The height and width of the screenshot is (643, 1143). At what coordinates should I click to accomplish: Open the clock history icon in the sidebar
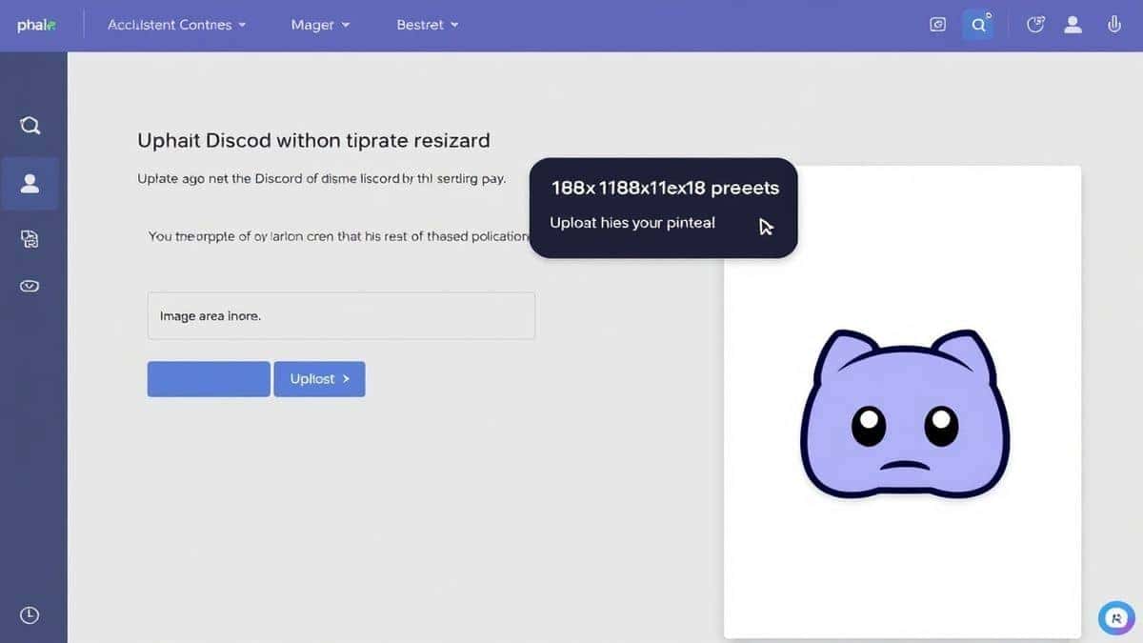pos(30,614)
